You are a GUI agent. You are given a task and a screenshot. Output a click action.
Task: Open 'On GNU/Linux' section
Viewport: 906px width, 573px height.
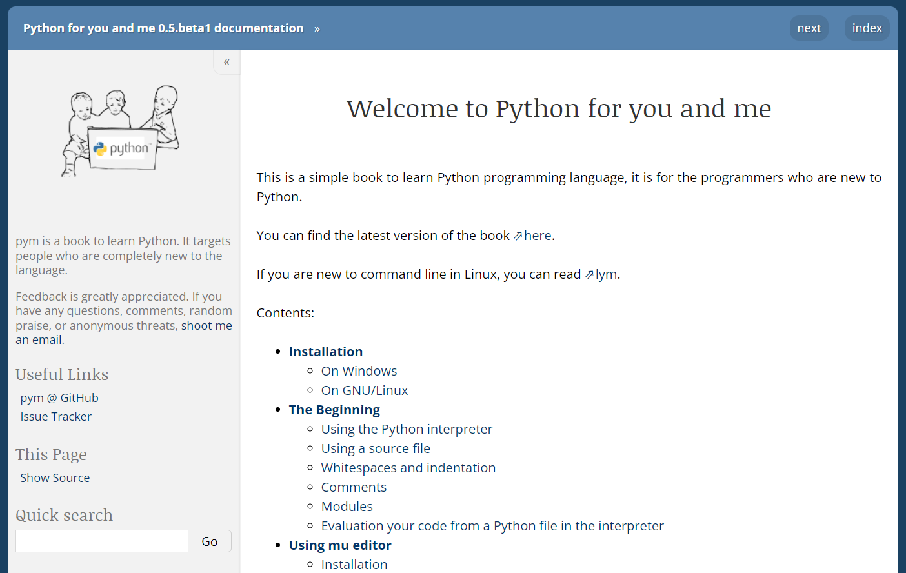(365, 390)
